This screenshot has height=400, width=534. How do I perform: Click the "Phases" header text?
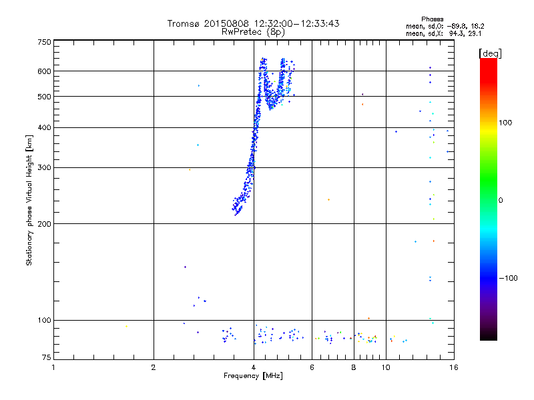point(432,19)
